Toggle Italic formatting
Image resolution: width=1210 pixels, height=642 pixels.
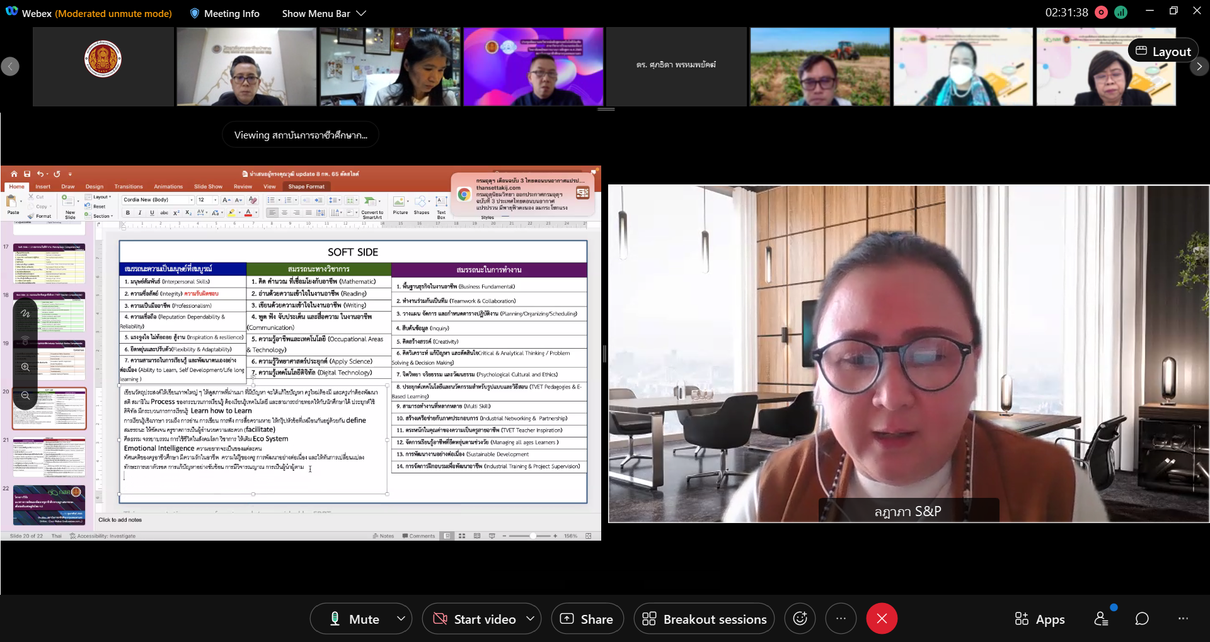(x=140, y=213)
